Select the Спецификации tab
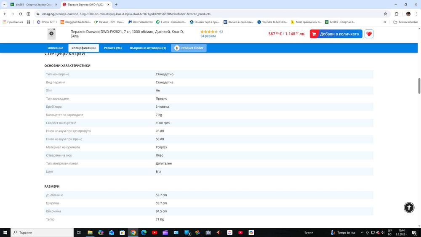 pyautogui.click(x=83, y=48)
